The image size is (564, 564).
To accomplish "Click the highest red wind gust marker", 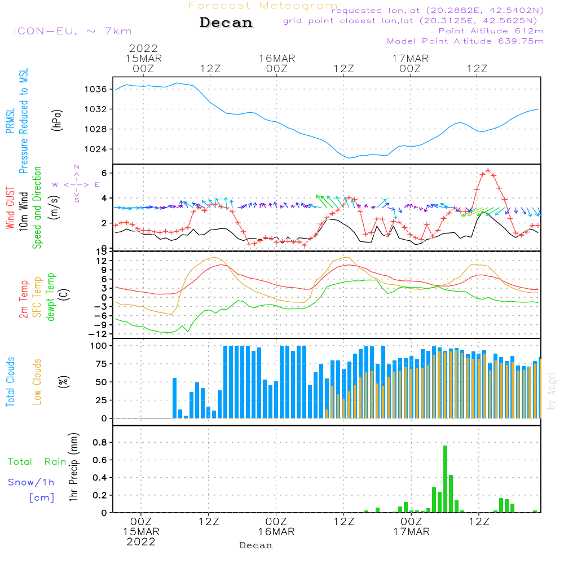I will pos(488,170).
